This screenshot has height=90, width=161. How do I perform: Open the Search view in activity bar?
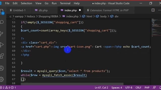tap(2, 22)
